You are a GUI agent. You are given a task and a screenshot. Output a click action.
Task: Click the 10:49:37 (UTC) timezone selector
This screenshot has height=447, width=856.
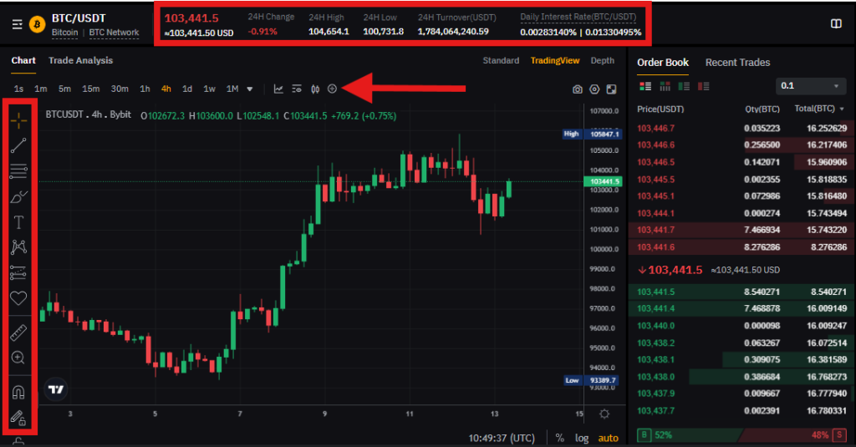tap(502, 438)
